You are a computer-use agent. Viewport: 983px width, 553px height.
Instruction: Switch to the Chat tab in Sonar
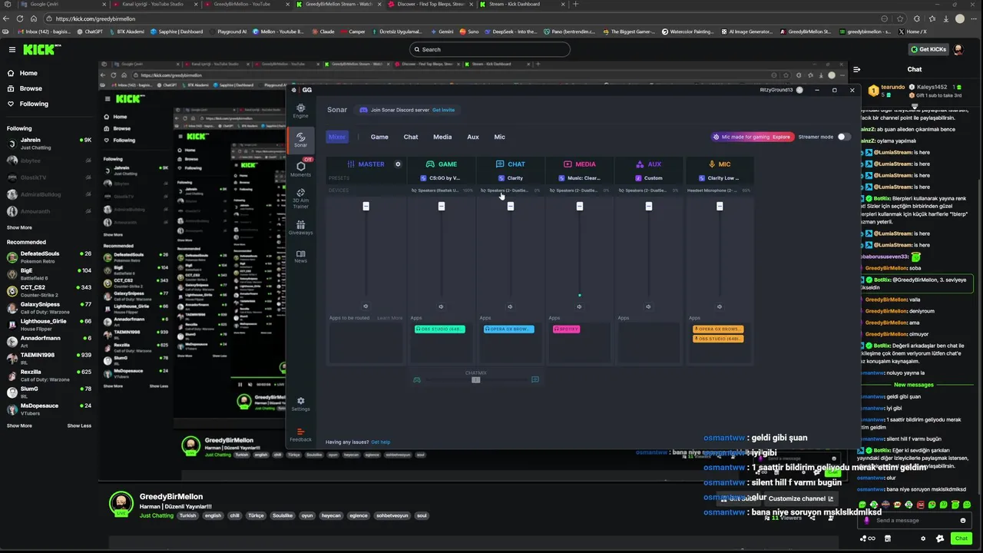[x=411, y=137]
